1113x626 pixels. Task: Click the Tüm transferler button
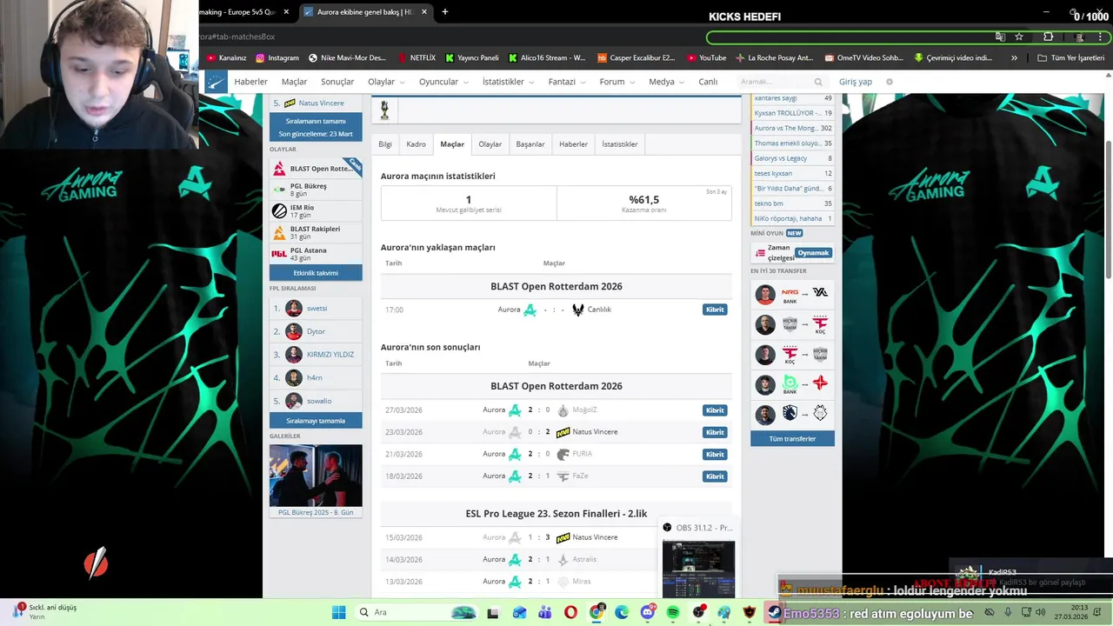tap(792, 439)
